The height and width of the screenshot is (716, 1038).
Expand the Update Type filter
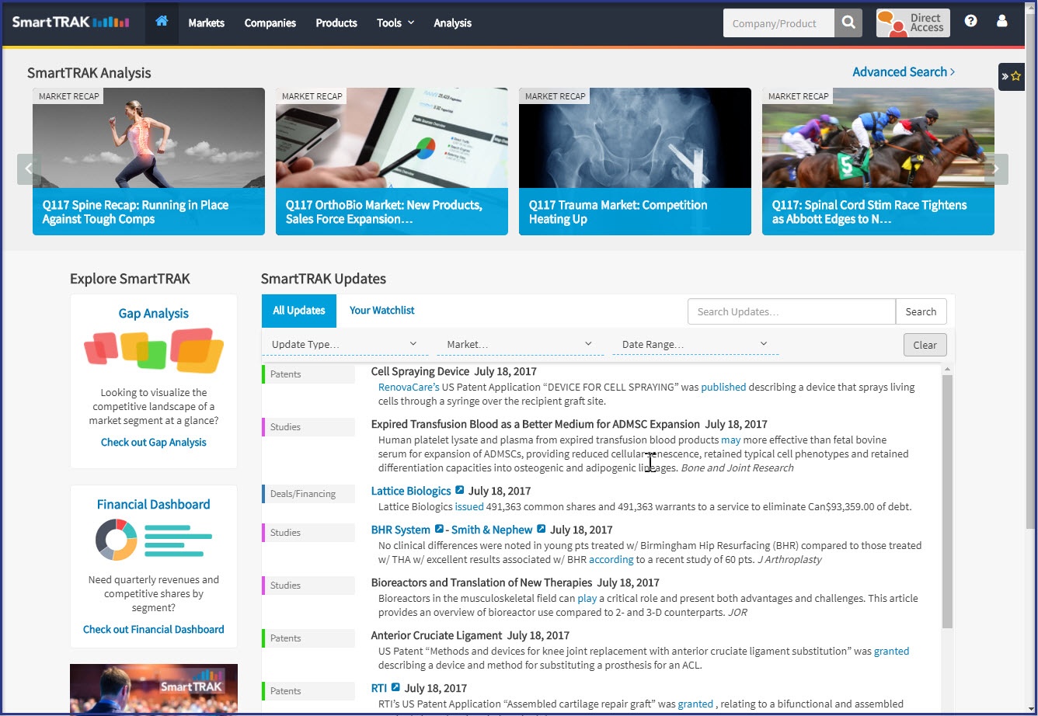[345, 344]
